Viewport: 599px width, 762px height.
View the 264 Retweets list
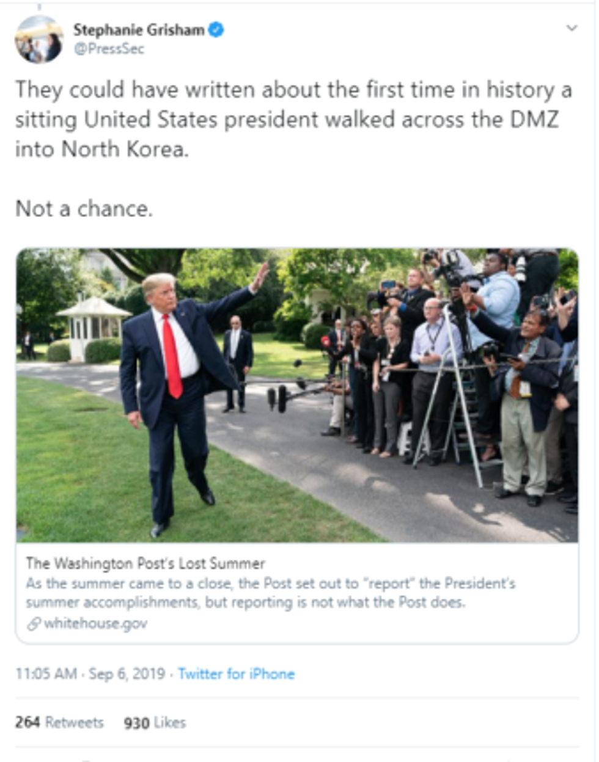[x=59, y=722]
